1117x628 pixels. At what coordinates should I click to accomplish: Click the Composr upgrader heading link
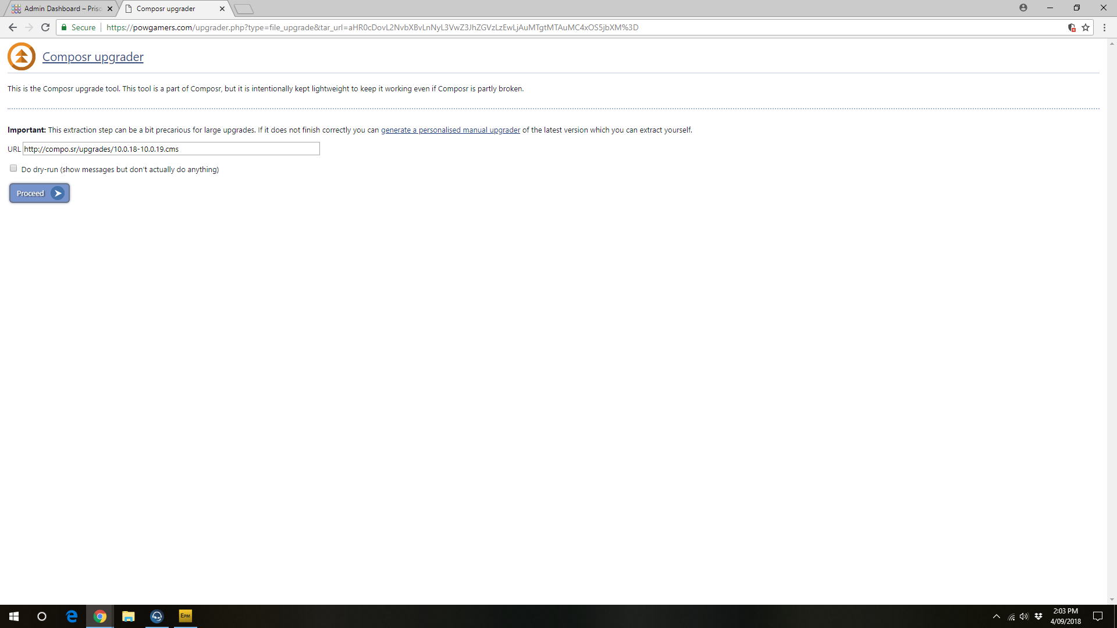pos(93,57)
